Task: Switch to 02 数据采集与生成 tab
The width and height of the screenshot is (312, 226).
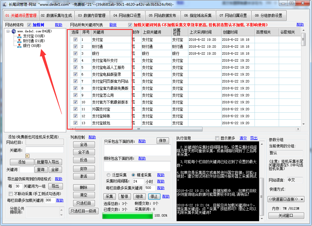Action: (57, 15)
